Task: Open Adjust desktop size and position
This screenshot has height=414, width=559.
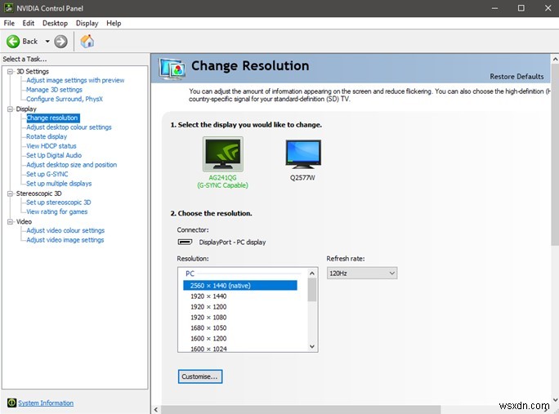Action: (x=72, y=165)
